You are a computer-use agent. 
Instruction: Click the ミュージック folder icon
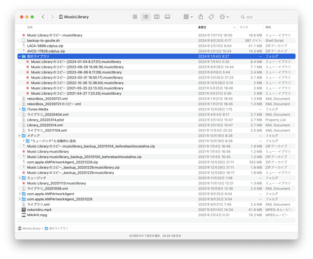click(x=24, y=178)
